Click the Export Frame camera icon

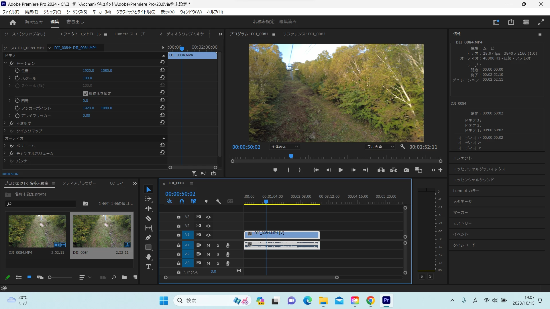click(x=406, y=170)
